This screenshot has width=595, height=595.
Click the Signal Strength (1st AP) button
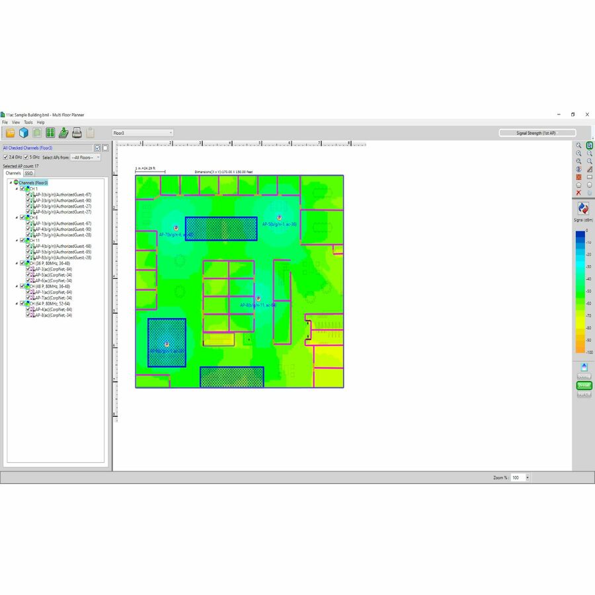point(537,133)
